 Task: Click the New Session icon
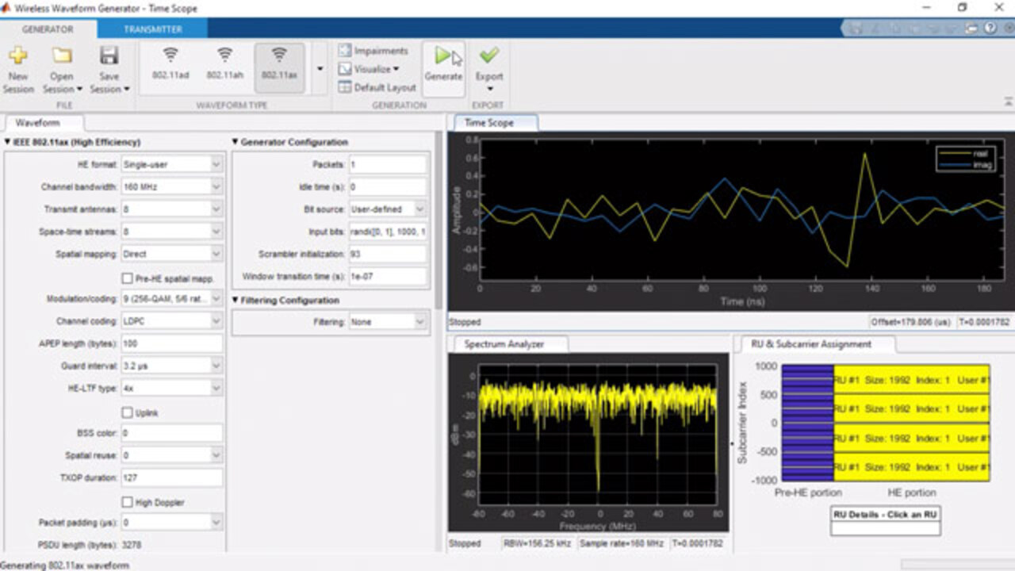click(x=18, y=56)
